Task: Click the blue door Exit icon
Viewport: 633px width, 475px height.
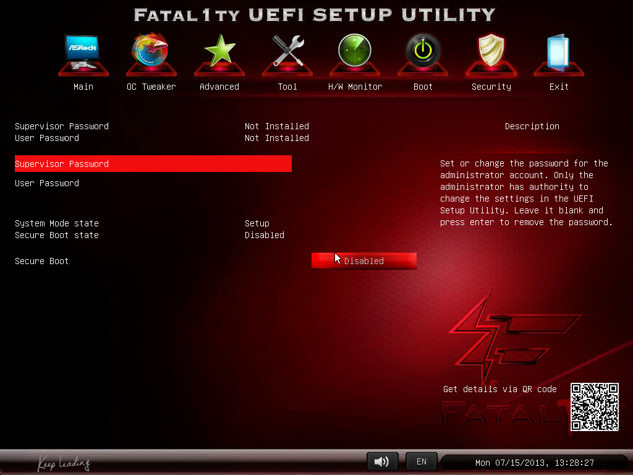Action: point(559,54)
